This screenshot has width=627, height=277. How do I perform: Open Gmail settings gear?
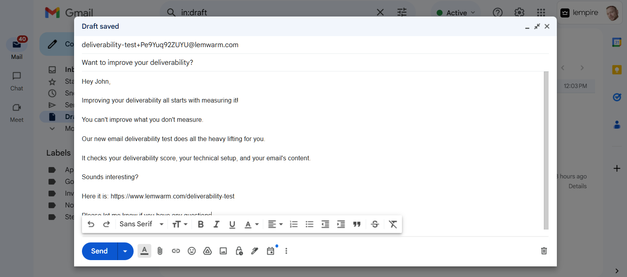click(519, 13)
